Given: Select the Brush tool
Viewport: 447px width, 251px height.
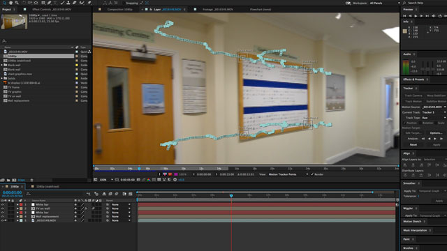Looking at the screenshot, I should [62, 3].
